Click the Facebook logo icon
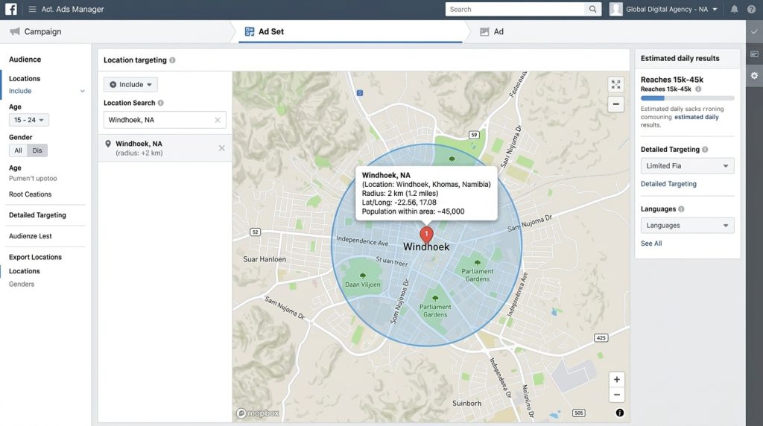 [10, 9]
